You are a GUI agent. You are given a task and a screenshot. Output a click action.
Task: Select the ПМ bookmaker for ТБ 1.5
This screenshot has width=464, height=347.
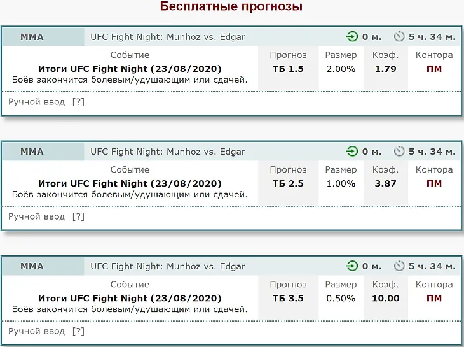[434, 69]
